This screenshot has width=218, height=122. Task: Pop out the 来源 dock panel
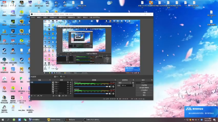(x=72, y=80)
